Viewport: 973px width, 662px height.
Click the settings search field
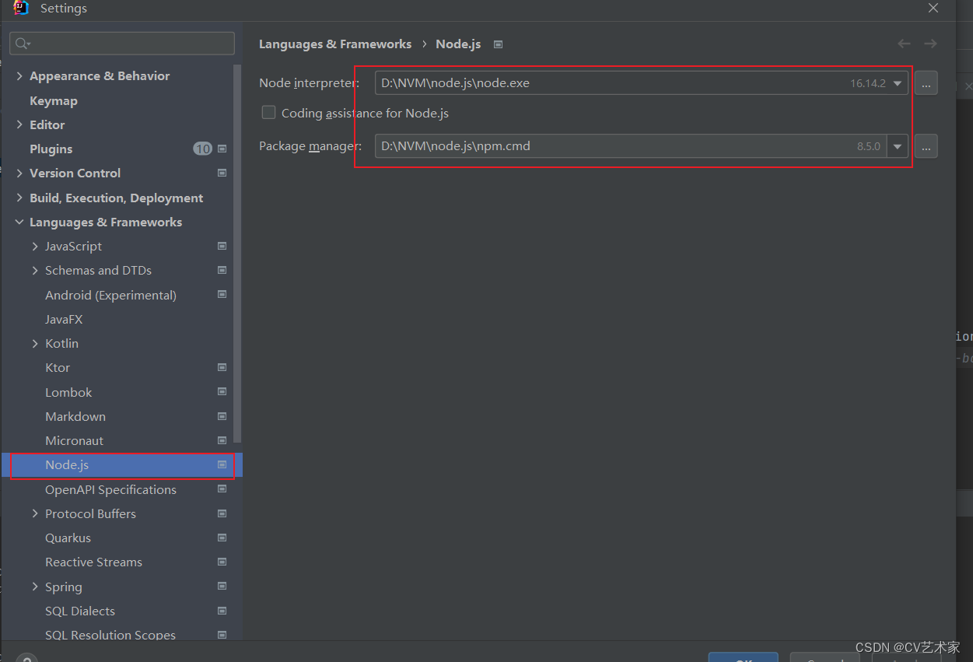click(x=121, y=43)
